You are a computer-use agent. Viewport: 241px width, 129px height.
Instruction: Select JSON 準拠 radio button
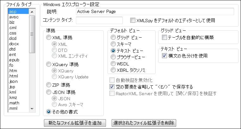pos(49,92)
